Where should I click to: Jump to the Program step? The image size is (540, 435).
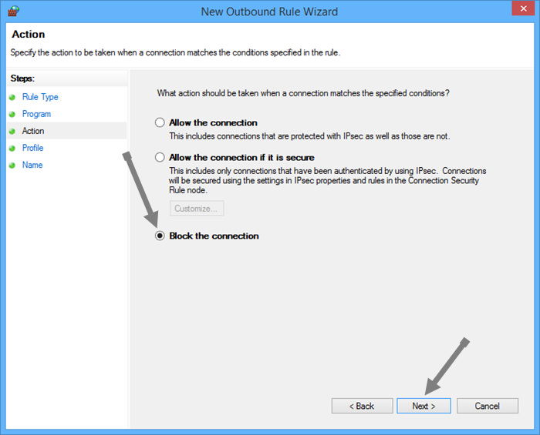pos(36,114)
